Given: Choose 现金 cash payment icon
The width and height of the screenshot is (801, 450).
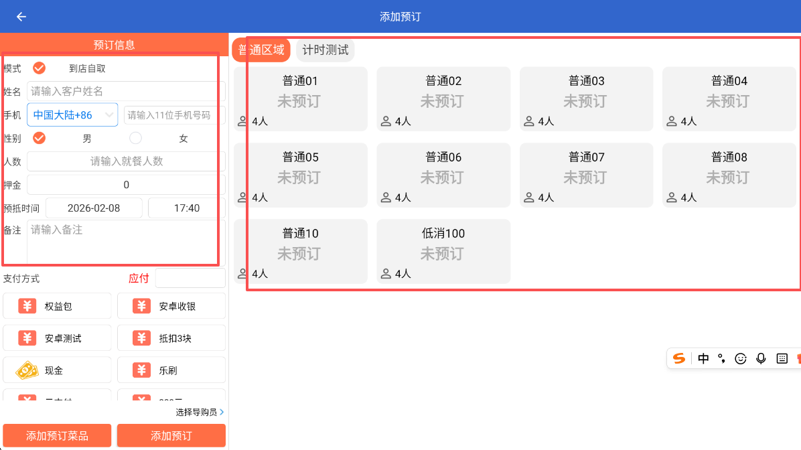Looking at the screenshot, I should (27, 370).
